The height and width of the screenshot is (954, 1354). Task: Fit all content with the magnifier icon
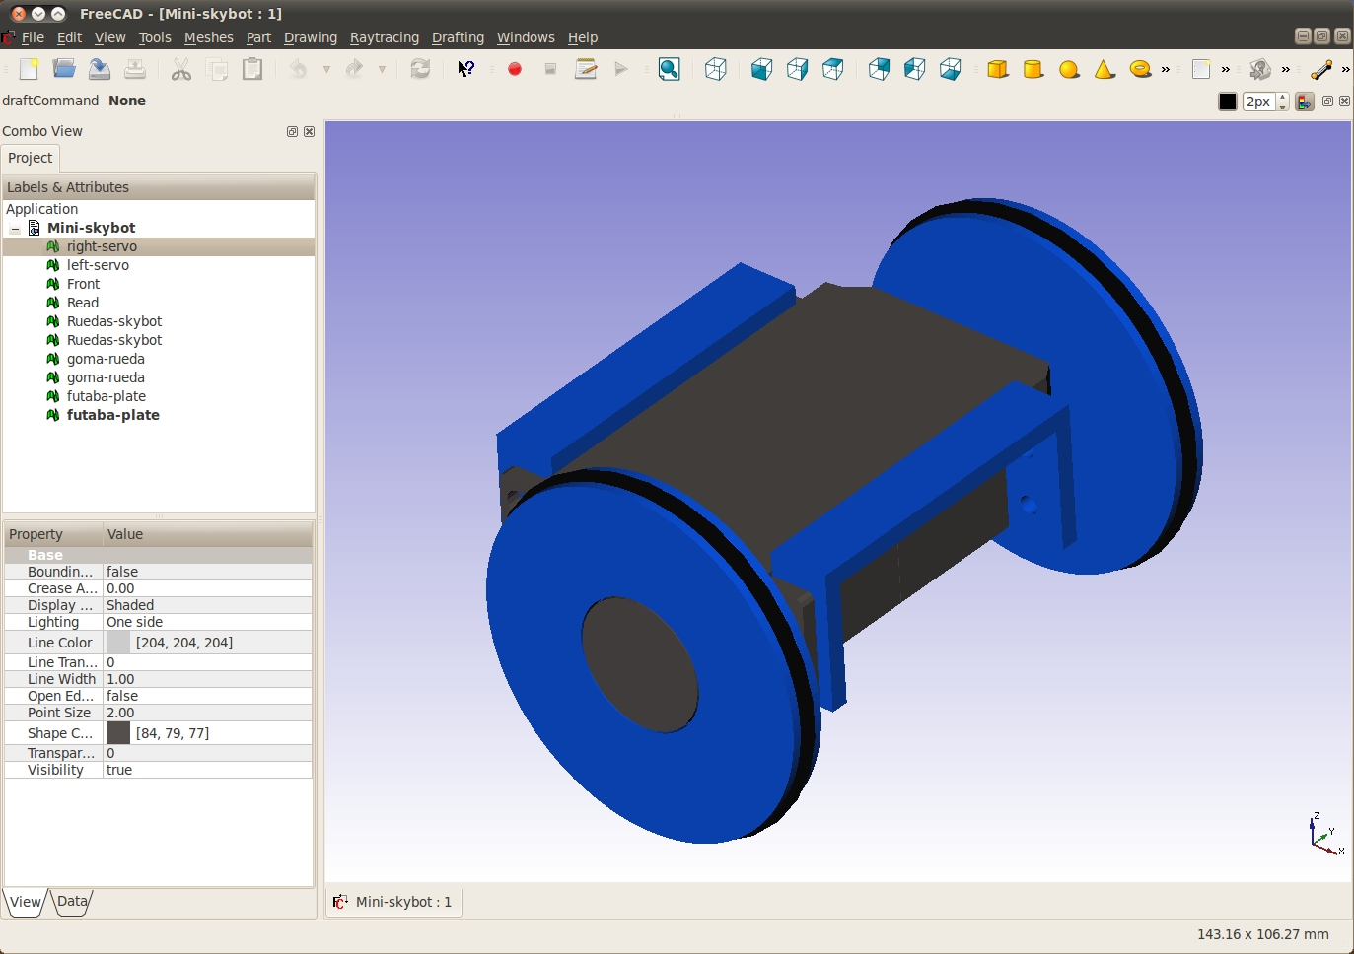(x=669, y=69)
